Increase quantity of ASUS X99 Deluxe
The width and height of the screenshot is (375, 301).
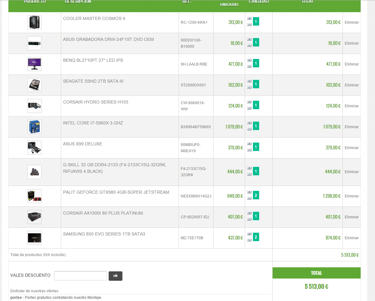[x=249, y=143]
